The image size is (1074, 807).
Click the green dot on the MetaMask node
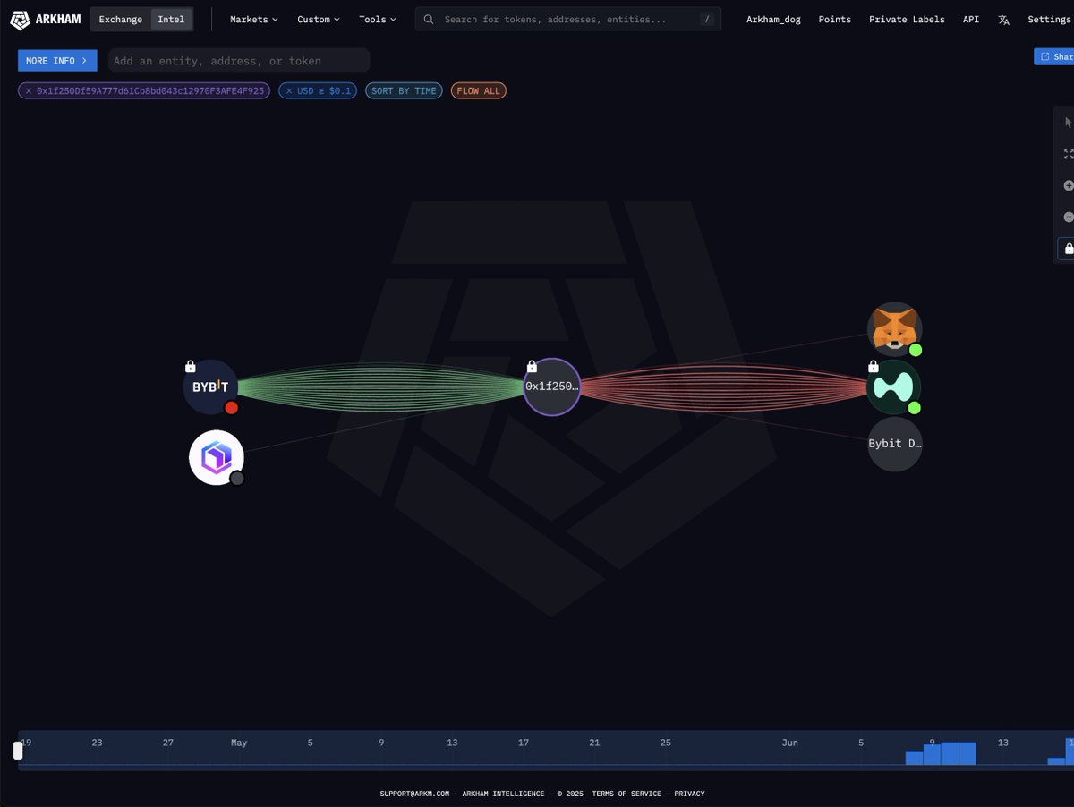click(915, 350)
